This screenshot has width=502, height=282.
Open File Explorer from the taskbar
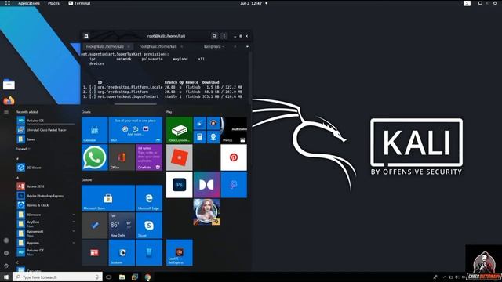[x=122, y=277]
